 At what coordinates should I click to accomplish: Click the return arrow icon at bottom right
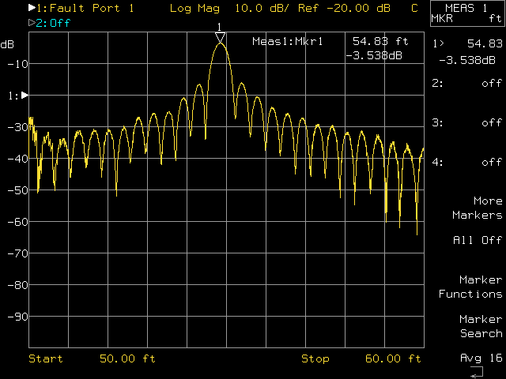point(477,372)
